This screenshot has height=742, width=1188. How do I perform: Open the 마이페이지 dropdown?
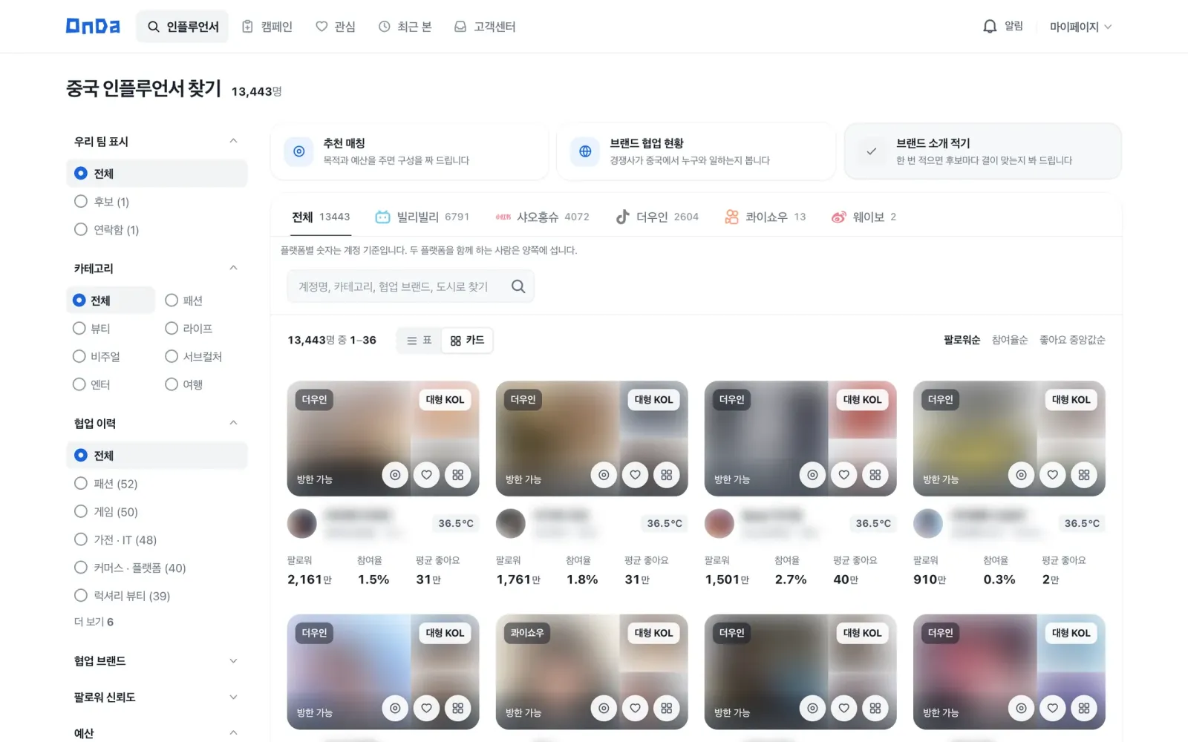coord(1080,27)
